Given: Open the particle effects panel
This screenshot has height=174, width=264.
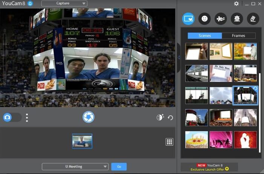Looking at the screenshot, I should coord(221,19).
